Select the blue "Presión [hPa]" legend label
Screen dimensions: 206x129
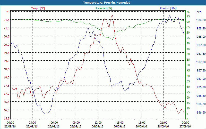click(x=168, y=8)
